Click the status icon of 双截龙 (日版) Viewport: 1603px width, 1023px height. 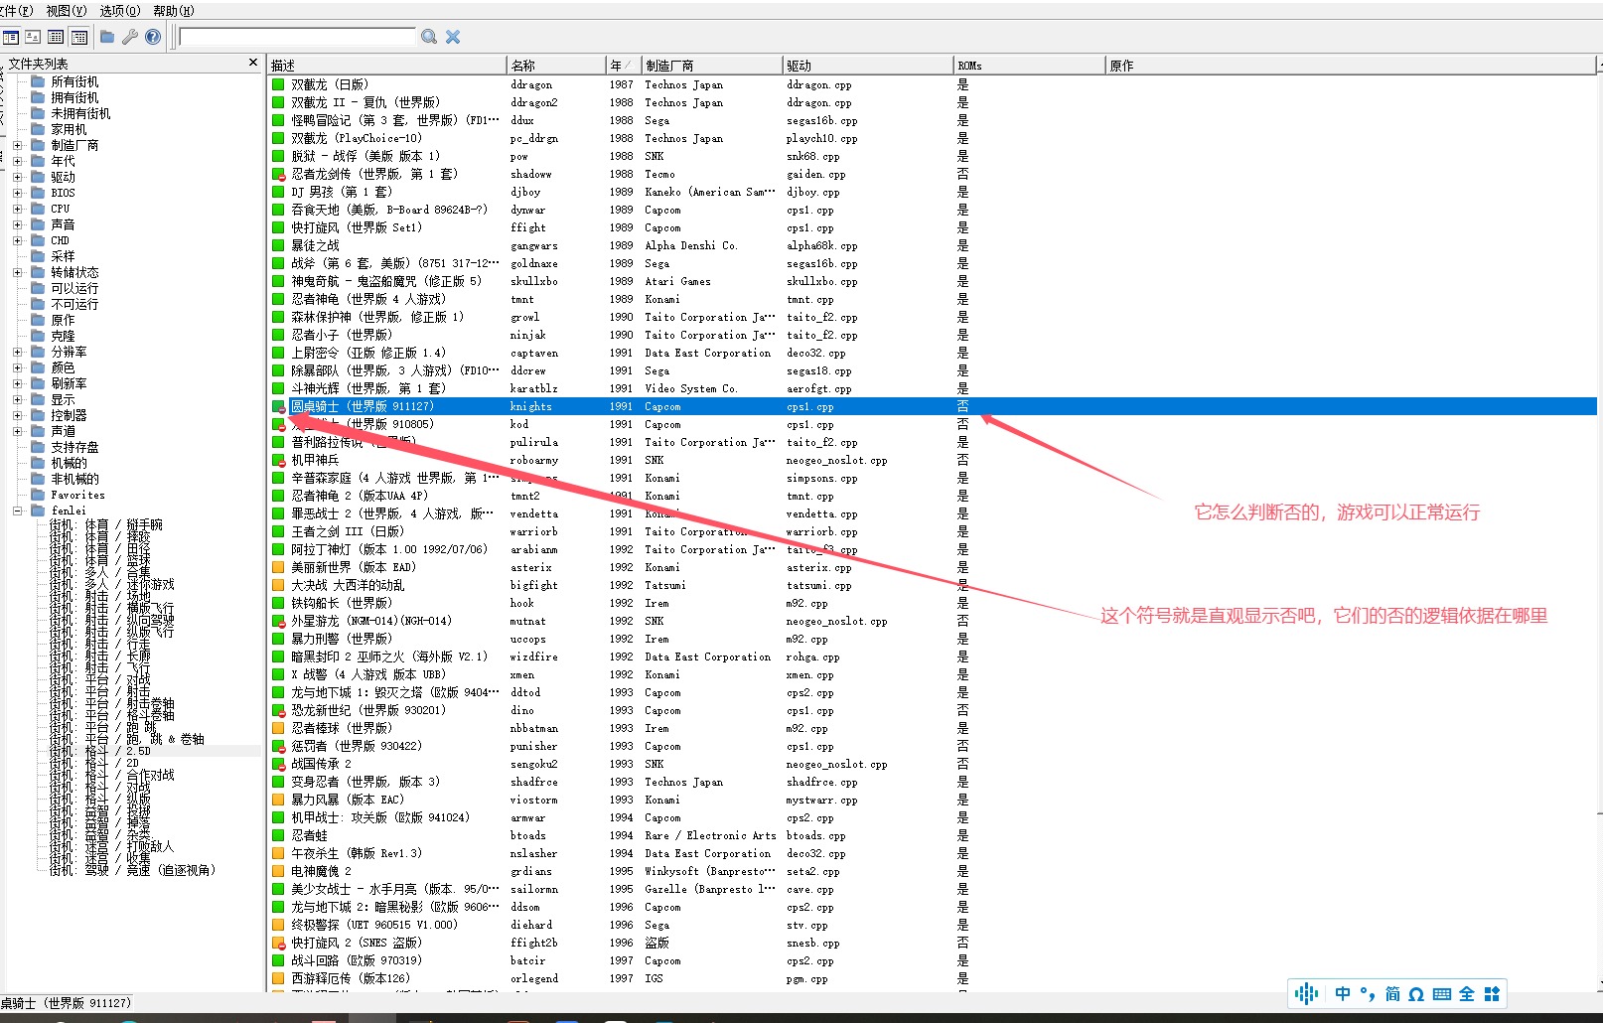coord(279,84)
